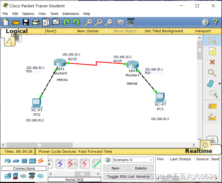Open the Extensions menu

pyautogui.click(x=71, y=14)
